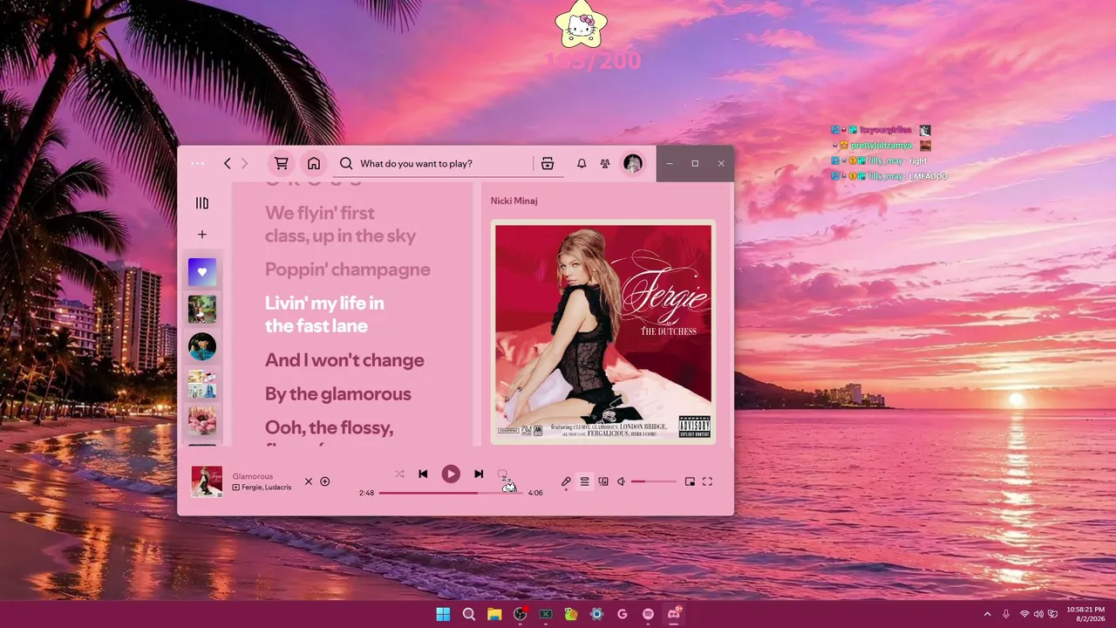The height and width of the screenshot is (628, 1116).
Task: Open Windows Start menu
Action: click(443, 614)
